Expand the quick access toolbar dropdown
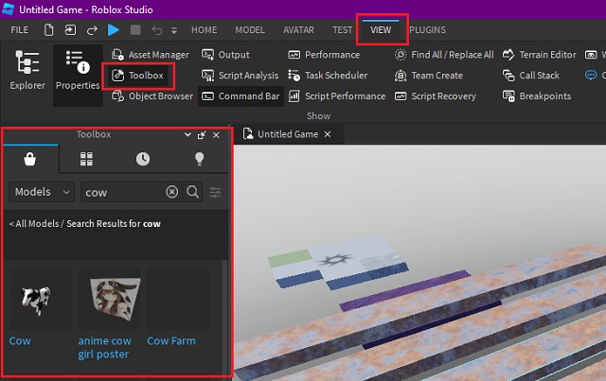Viewport: 606px width, 381px height. click(x=174, y=30)
